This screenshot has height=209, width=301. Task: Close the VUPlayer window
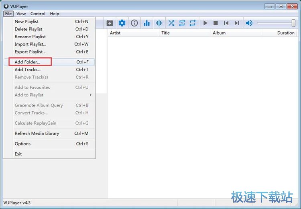292,6
